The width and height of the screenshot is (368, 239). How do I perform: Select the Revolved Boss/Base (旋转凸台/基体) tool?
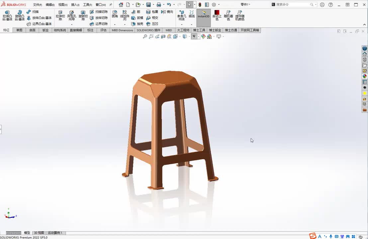pos(20,16)
